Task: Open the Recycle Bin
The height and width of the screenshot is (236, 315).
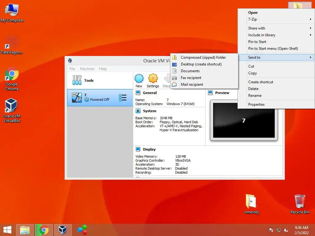Action: [x=300, y=204]
